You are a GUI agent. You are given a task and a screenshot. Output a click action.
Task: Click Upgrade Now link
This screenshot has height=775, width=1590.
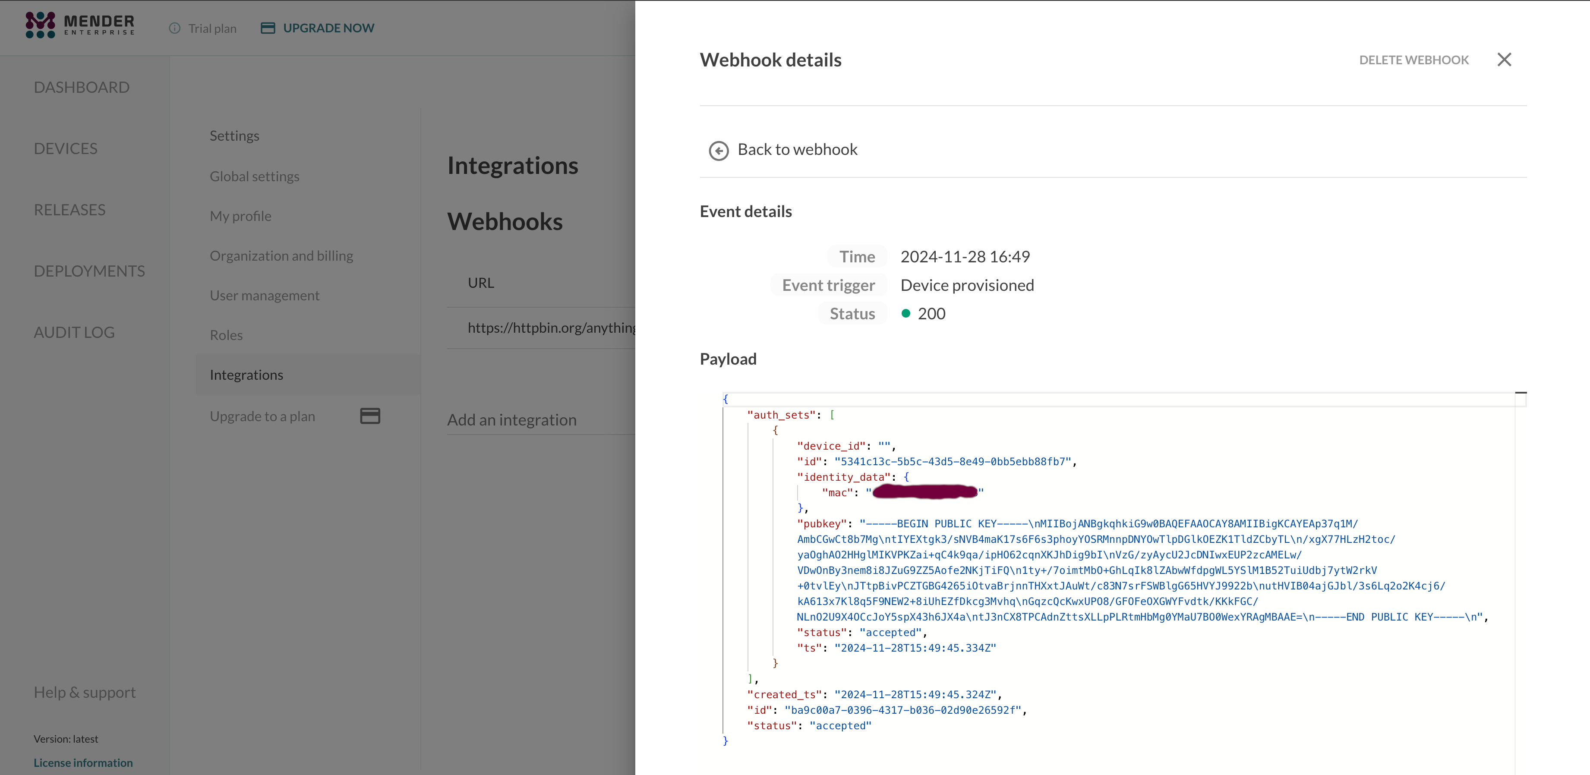point(328,28)
